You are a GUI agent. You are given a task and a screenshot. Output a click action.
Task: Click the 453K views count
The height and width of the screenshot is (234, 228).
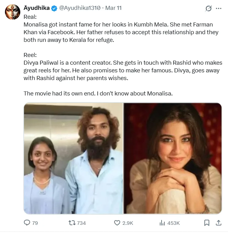pos(174,223)
